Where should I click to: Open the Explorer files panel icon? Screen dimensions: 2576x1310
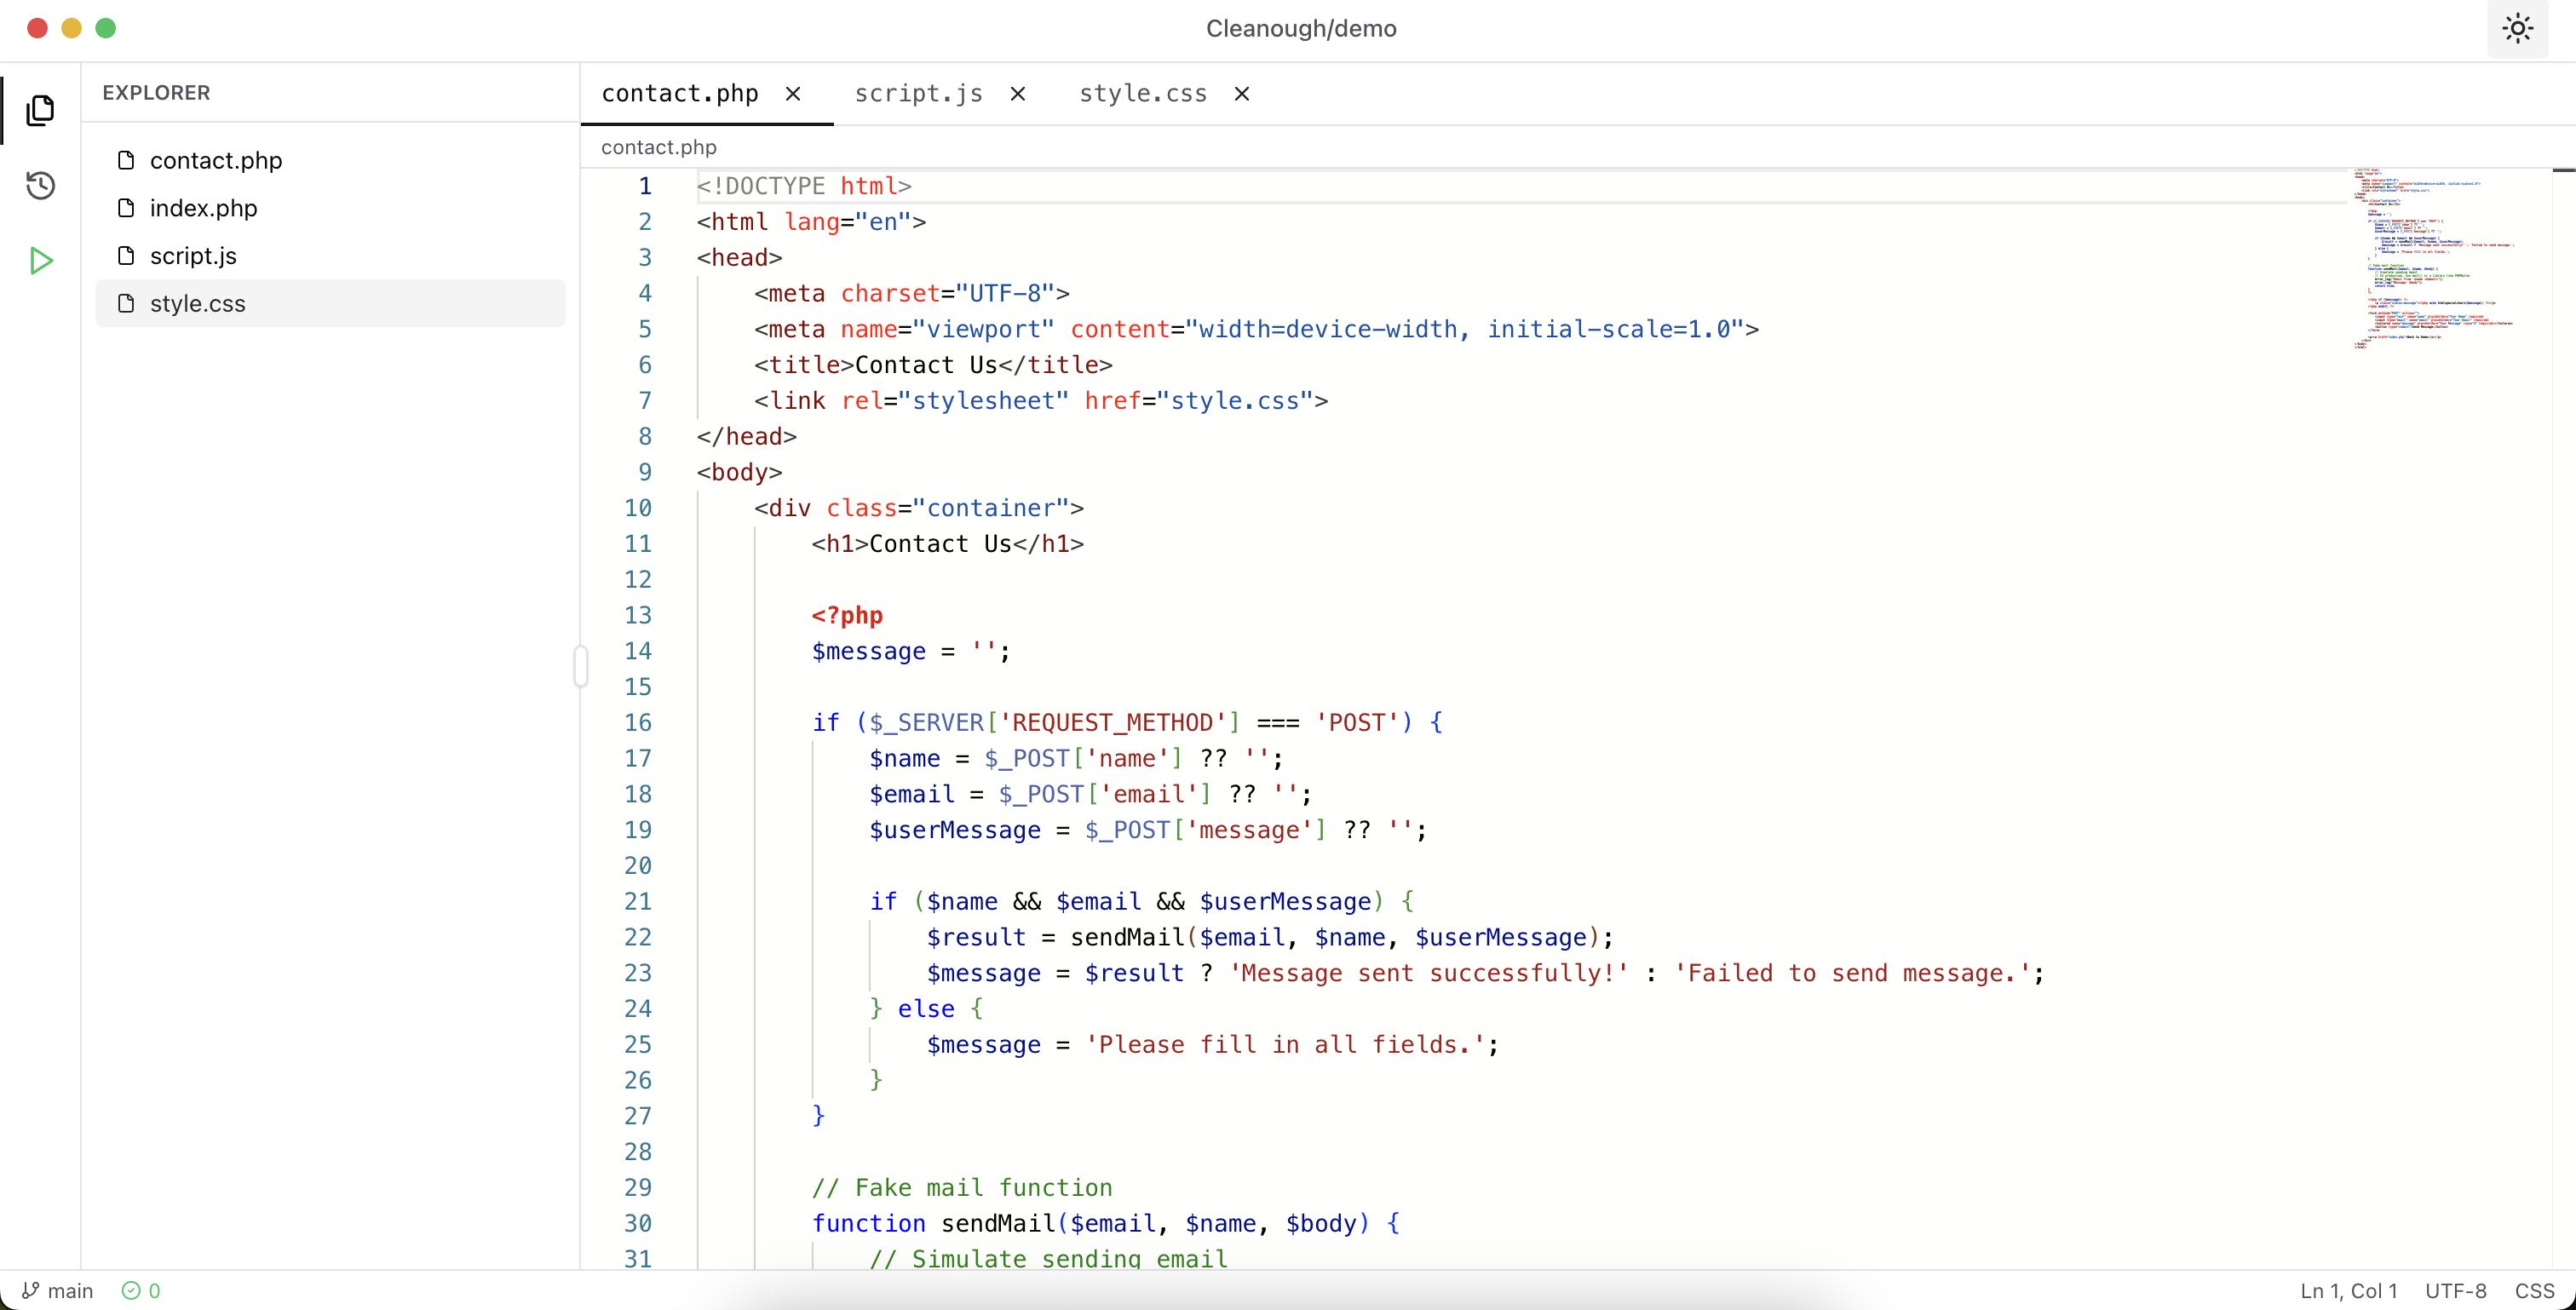pyautogui.click(x=40, y=109)
